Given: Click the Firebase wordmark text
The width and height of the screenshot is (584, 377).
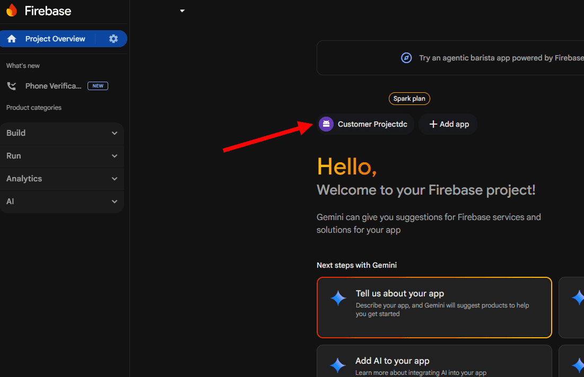Looking at the screenshot, I should pyautogui.click(x=48, y=11).
